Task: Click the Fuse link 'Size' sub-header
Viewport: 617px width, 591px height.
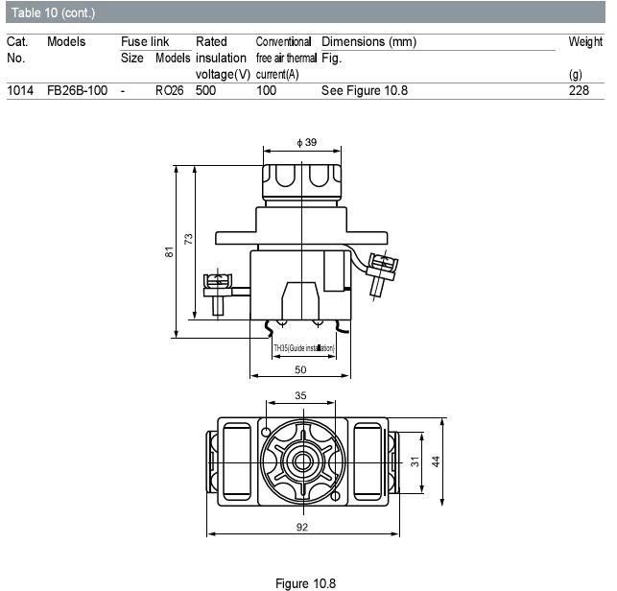Action: click(x=131, y=58)
